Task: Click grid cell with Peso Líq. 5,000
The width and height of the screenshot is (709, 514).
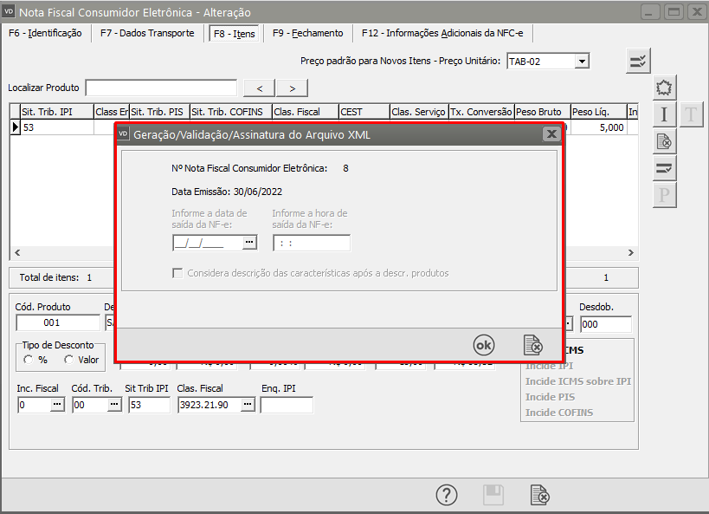Action: click(599, 127)
